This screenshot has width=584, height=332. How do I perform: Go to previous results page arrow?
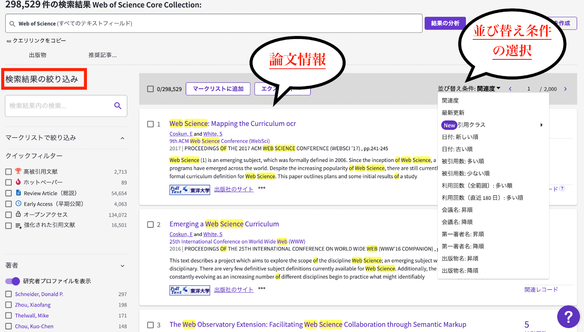point(510,89)
